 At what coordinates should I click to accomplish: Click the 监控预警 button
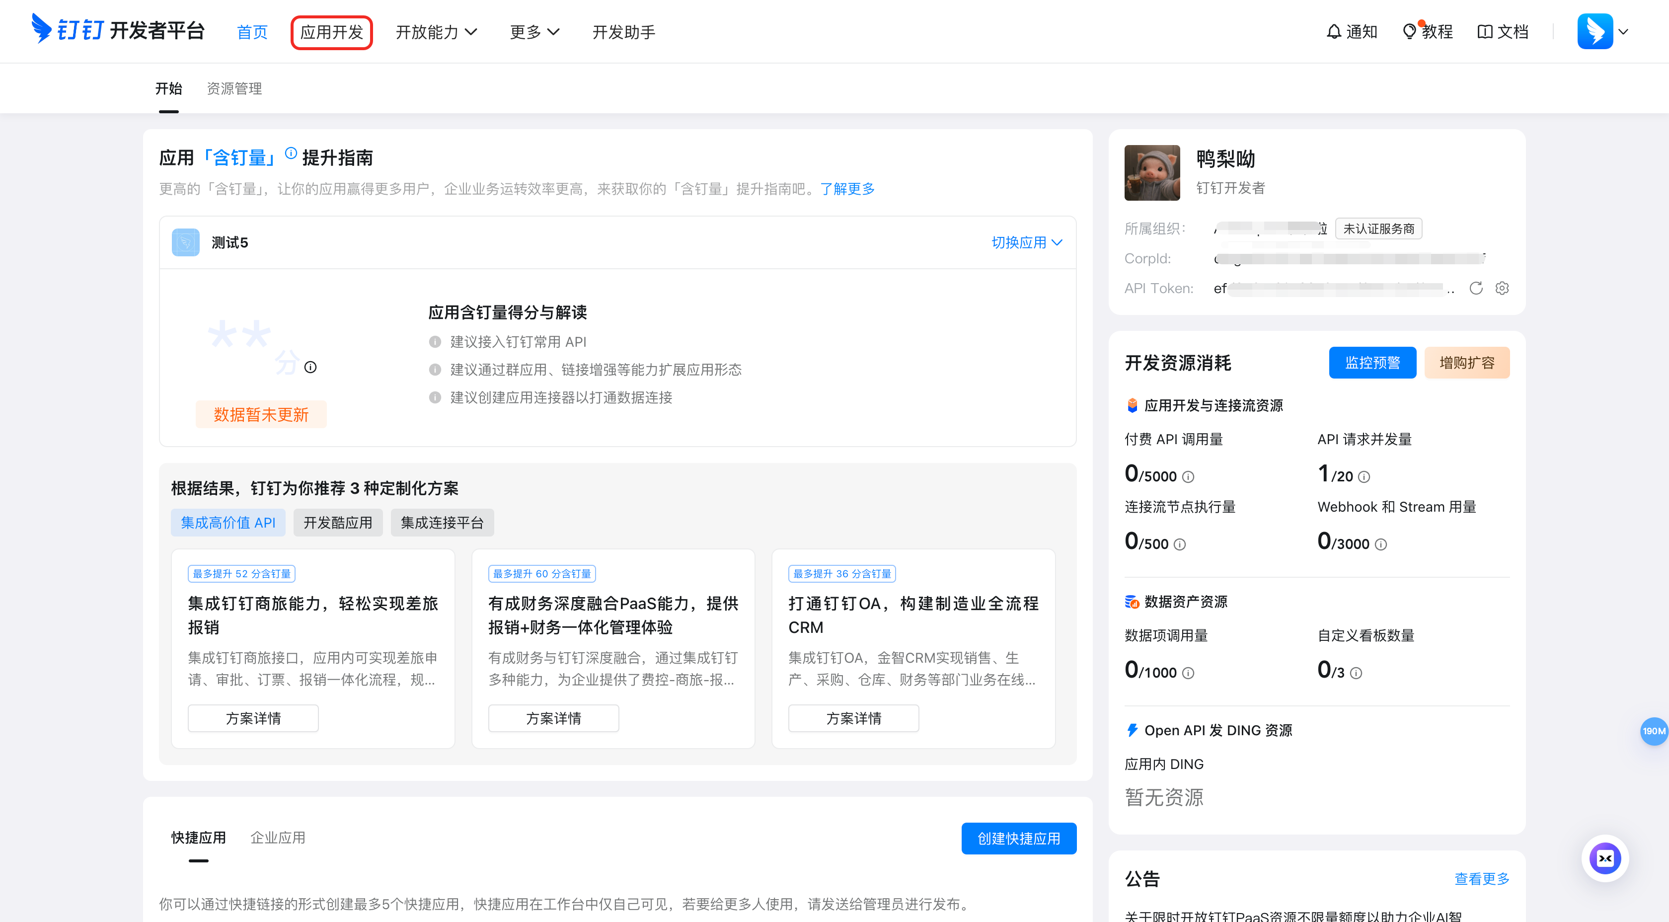(x=1372, y=363)
